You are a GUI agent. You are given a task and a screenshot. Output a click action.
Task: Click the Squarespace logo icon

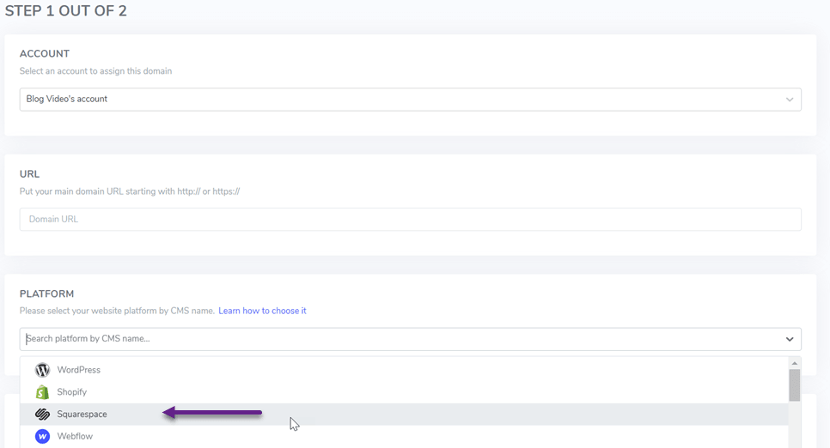tap(42, 415)
